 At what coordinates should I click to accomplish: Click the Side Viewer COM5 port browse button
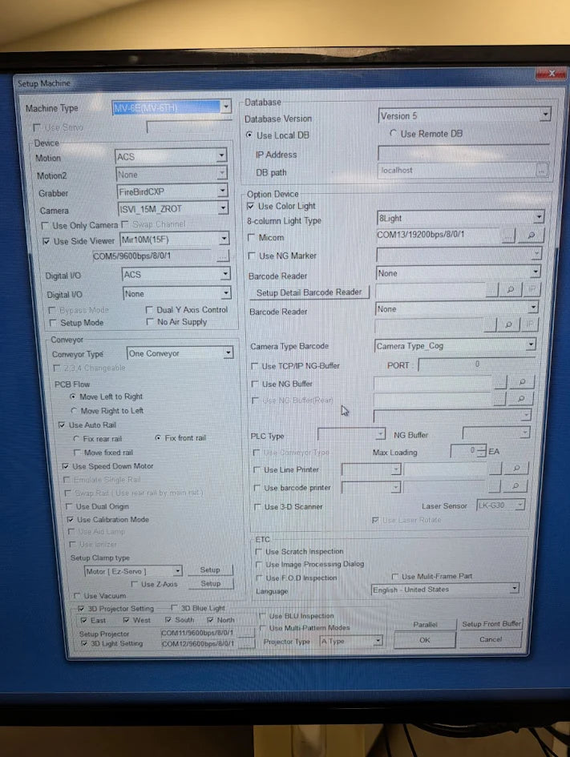224,256
